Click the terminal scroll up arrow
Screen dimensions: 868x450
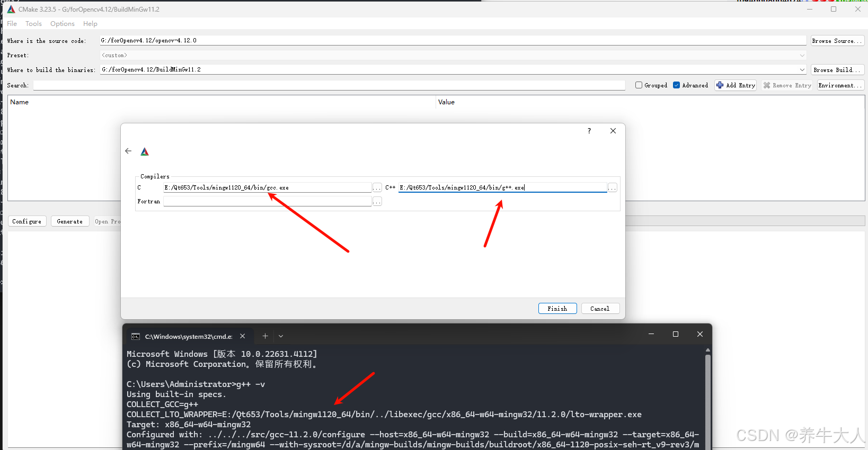pyautogui.click(x=707, y=350)
